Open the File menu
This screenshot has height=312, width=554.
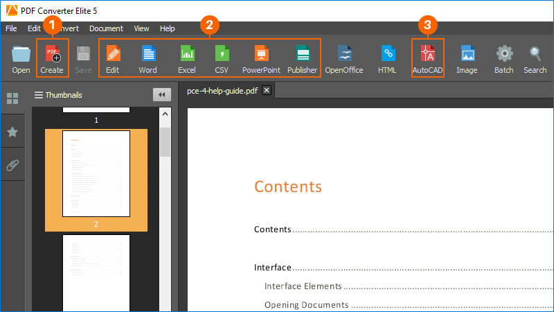[x=11, y=28]
